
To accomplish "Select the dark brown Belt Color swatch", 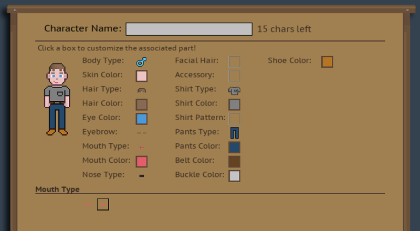I will [234, 162].
